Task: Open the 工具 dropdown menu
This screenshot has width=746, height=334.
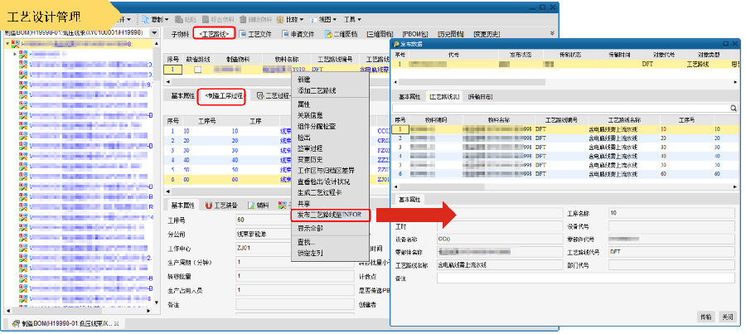Action: pos(359,20)
